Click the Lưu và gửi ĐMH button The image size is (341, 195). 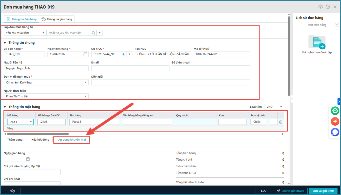(x=321, y=191)
